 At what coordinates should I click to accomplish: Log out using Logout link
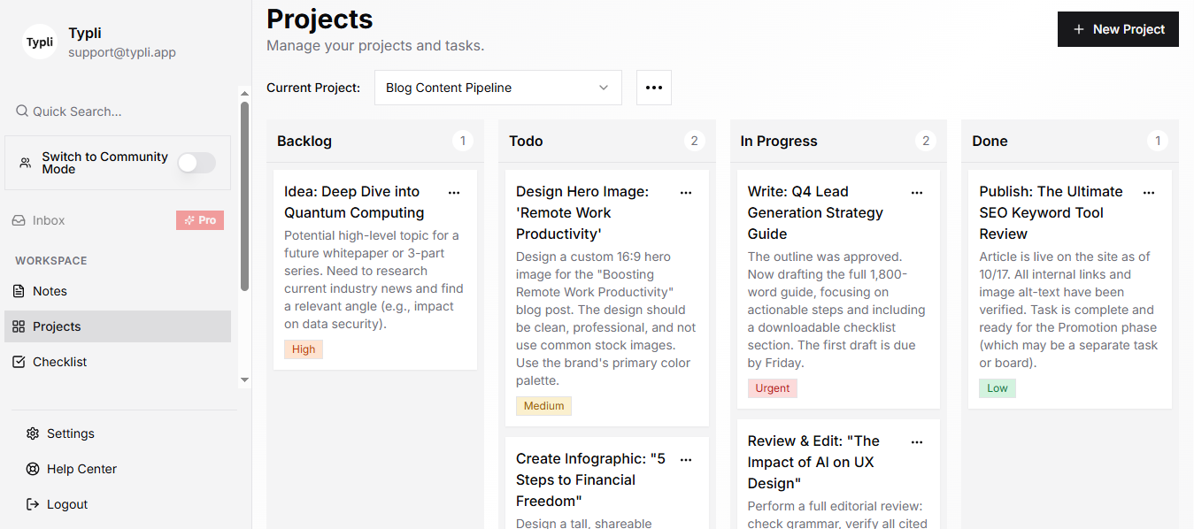pos(66,504)
